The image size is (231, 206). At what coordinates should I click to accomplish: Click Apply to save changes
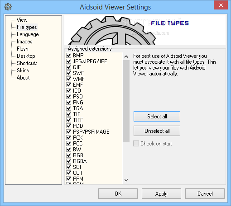coord(161,194)
